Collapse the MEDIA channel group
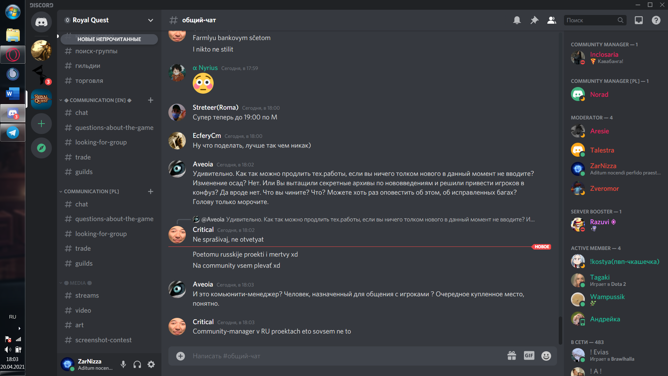 point(61,283)
